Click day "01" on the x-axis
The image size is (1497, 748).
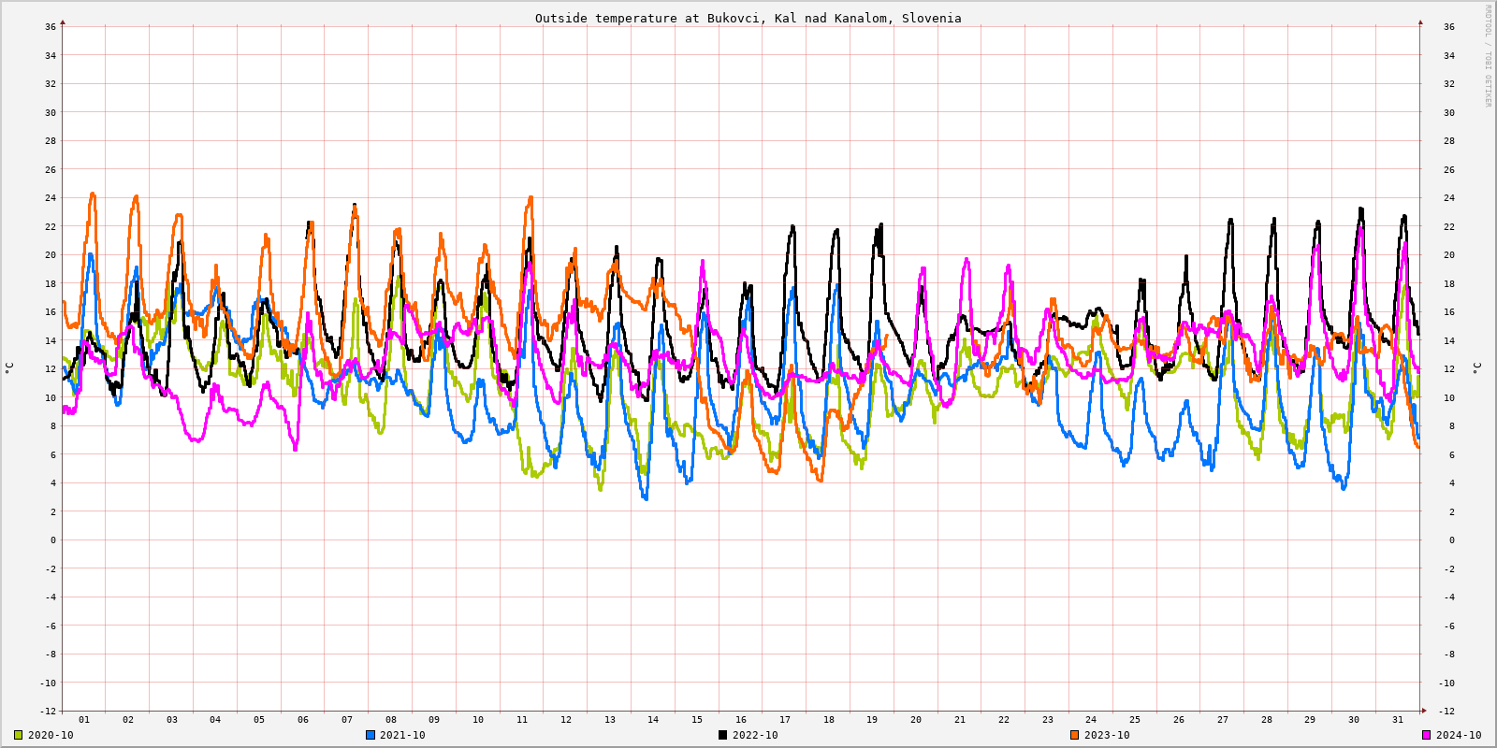pos(84,720)
